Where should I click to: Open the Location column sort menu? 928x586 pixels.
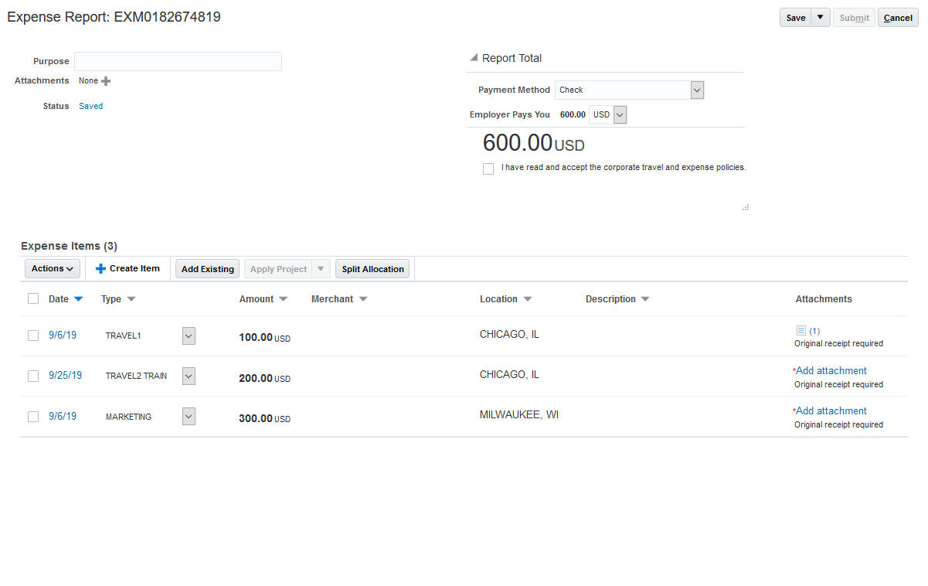(528, 299)
